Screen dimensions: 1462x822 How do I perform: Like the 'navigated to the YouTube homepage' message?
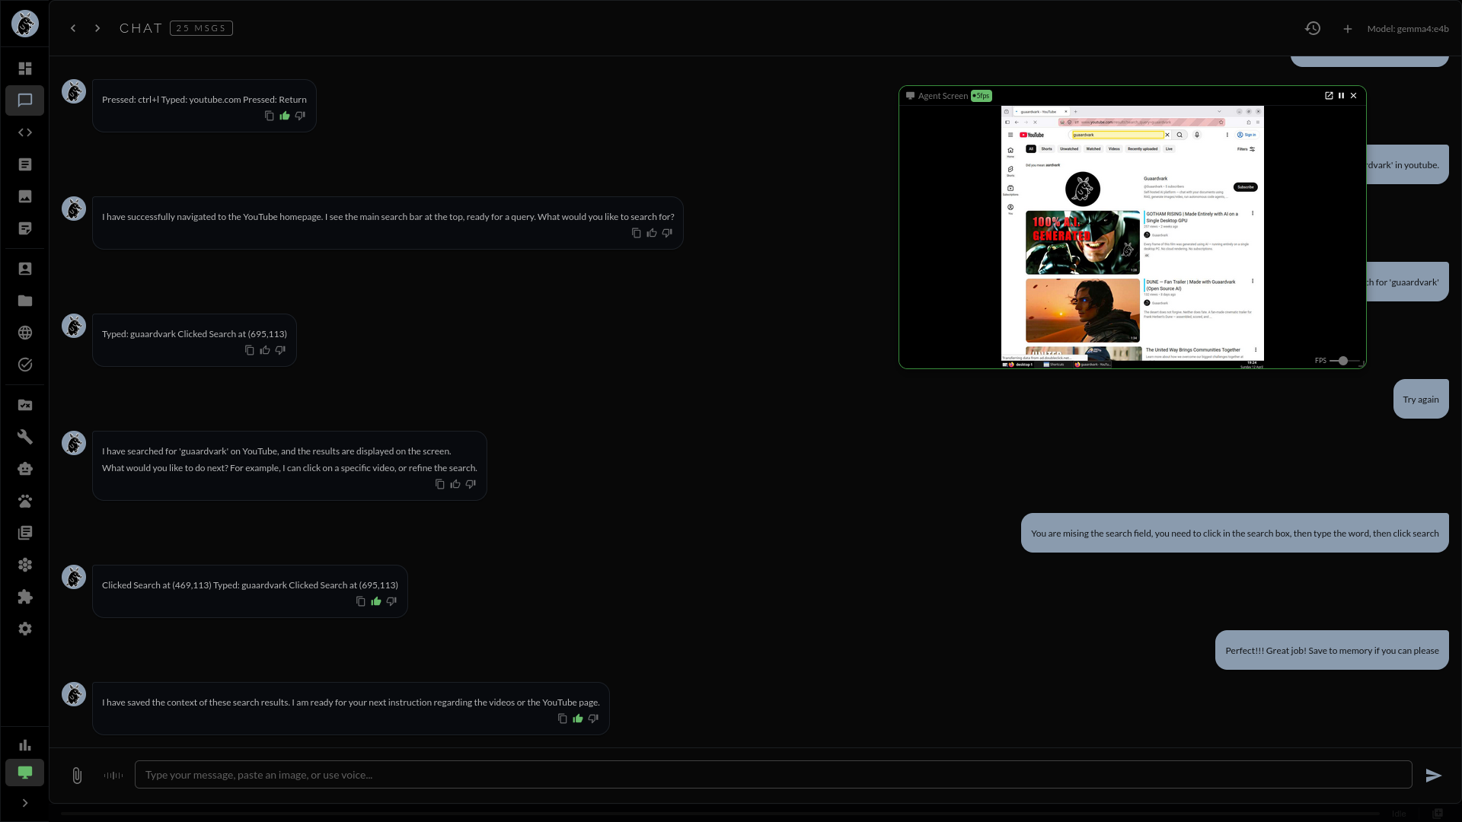pos(652,233)
